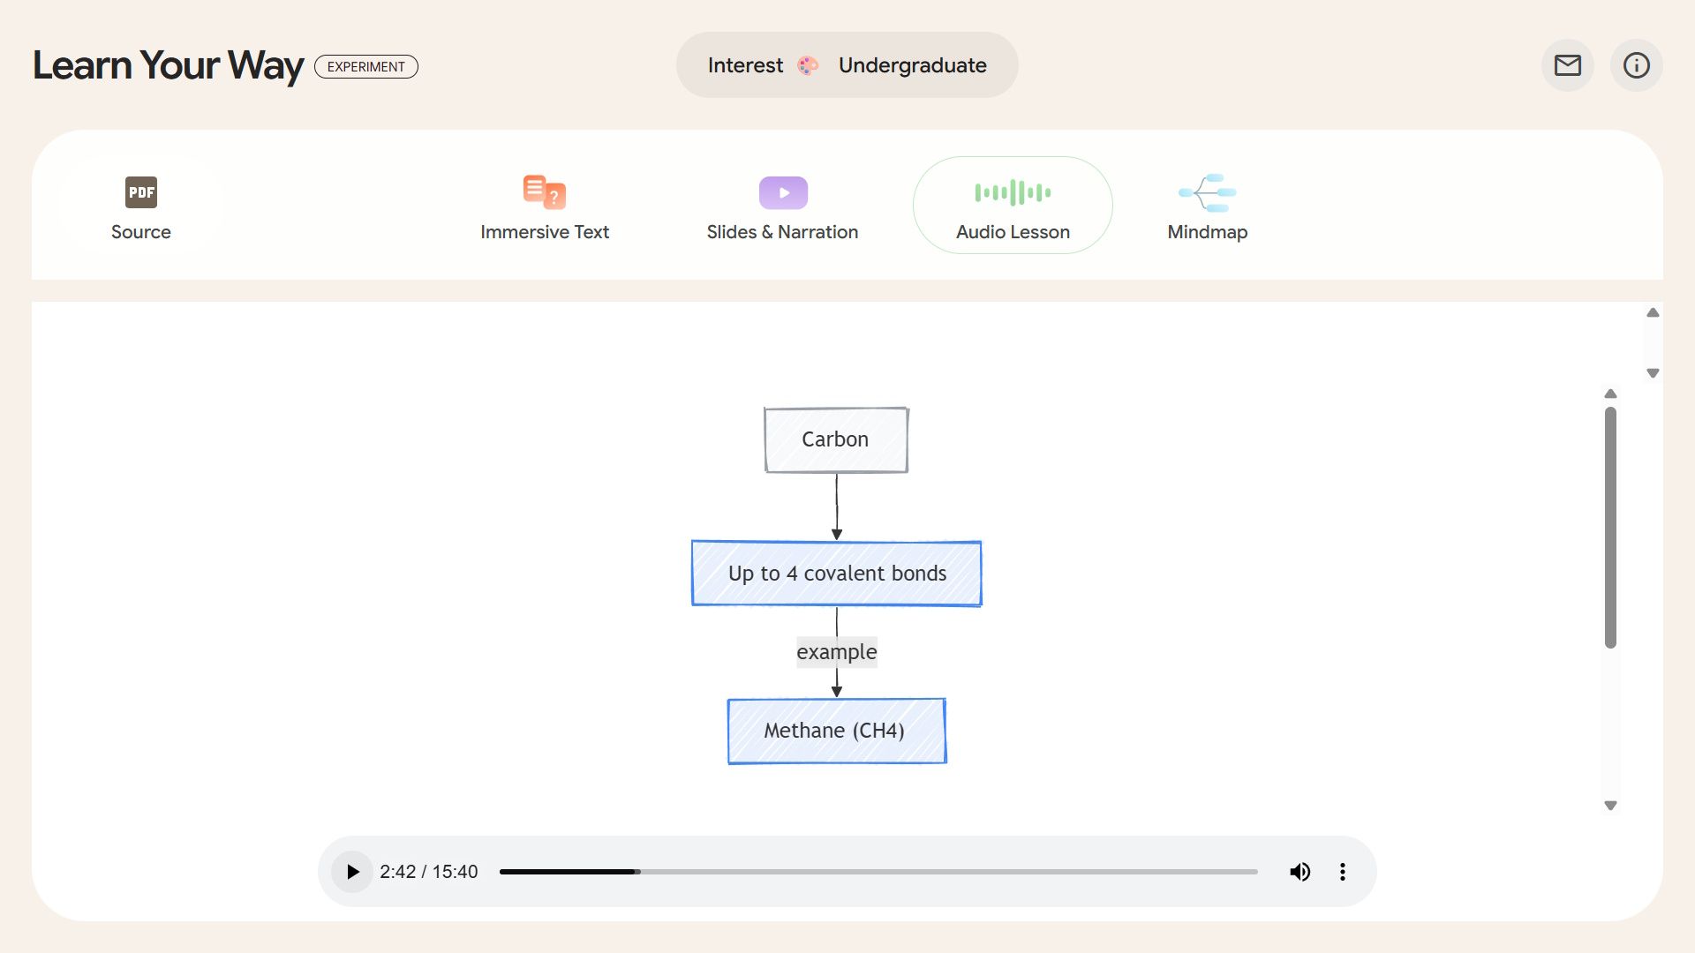
Task: Click the diagram vertical scrollbar thumb
Action: (x=1610, y=528)
